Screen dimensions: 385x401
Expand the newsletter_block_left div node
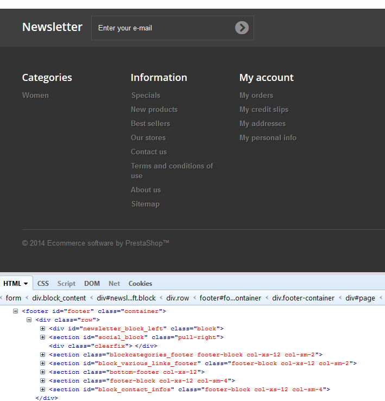click(43, 329)
